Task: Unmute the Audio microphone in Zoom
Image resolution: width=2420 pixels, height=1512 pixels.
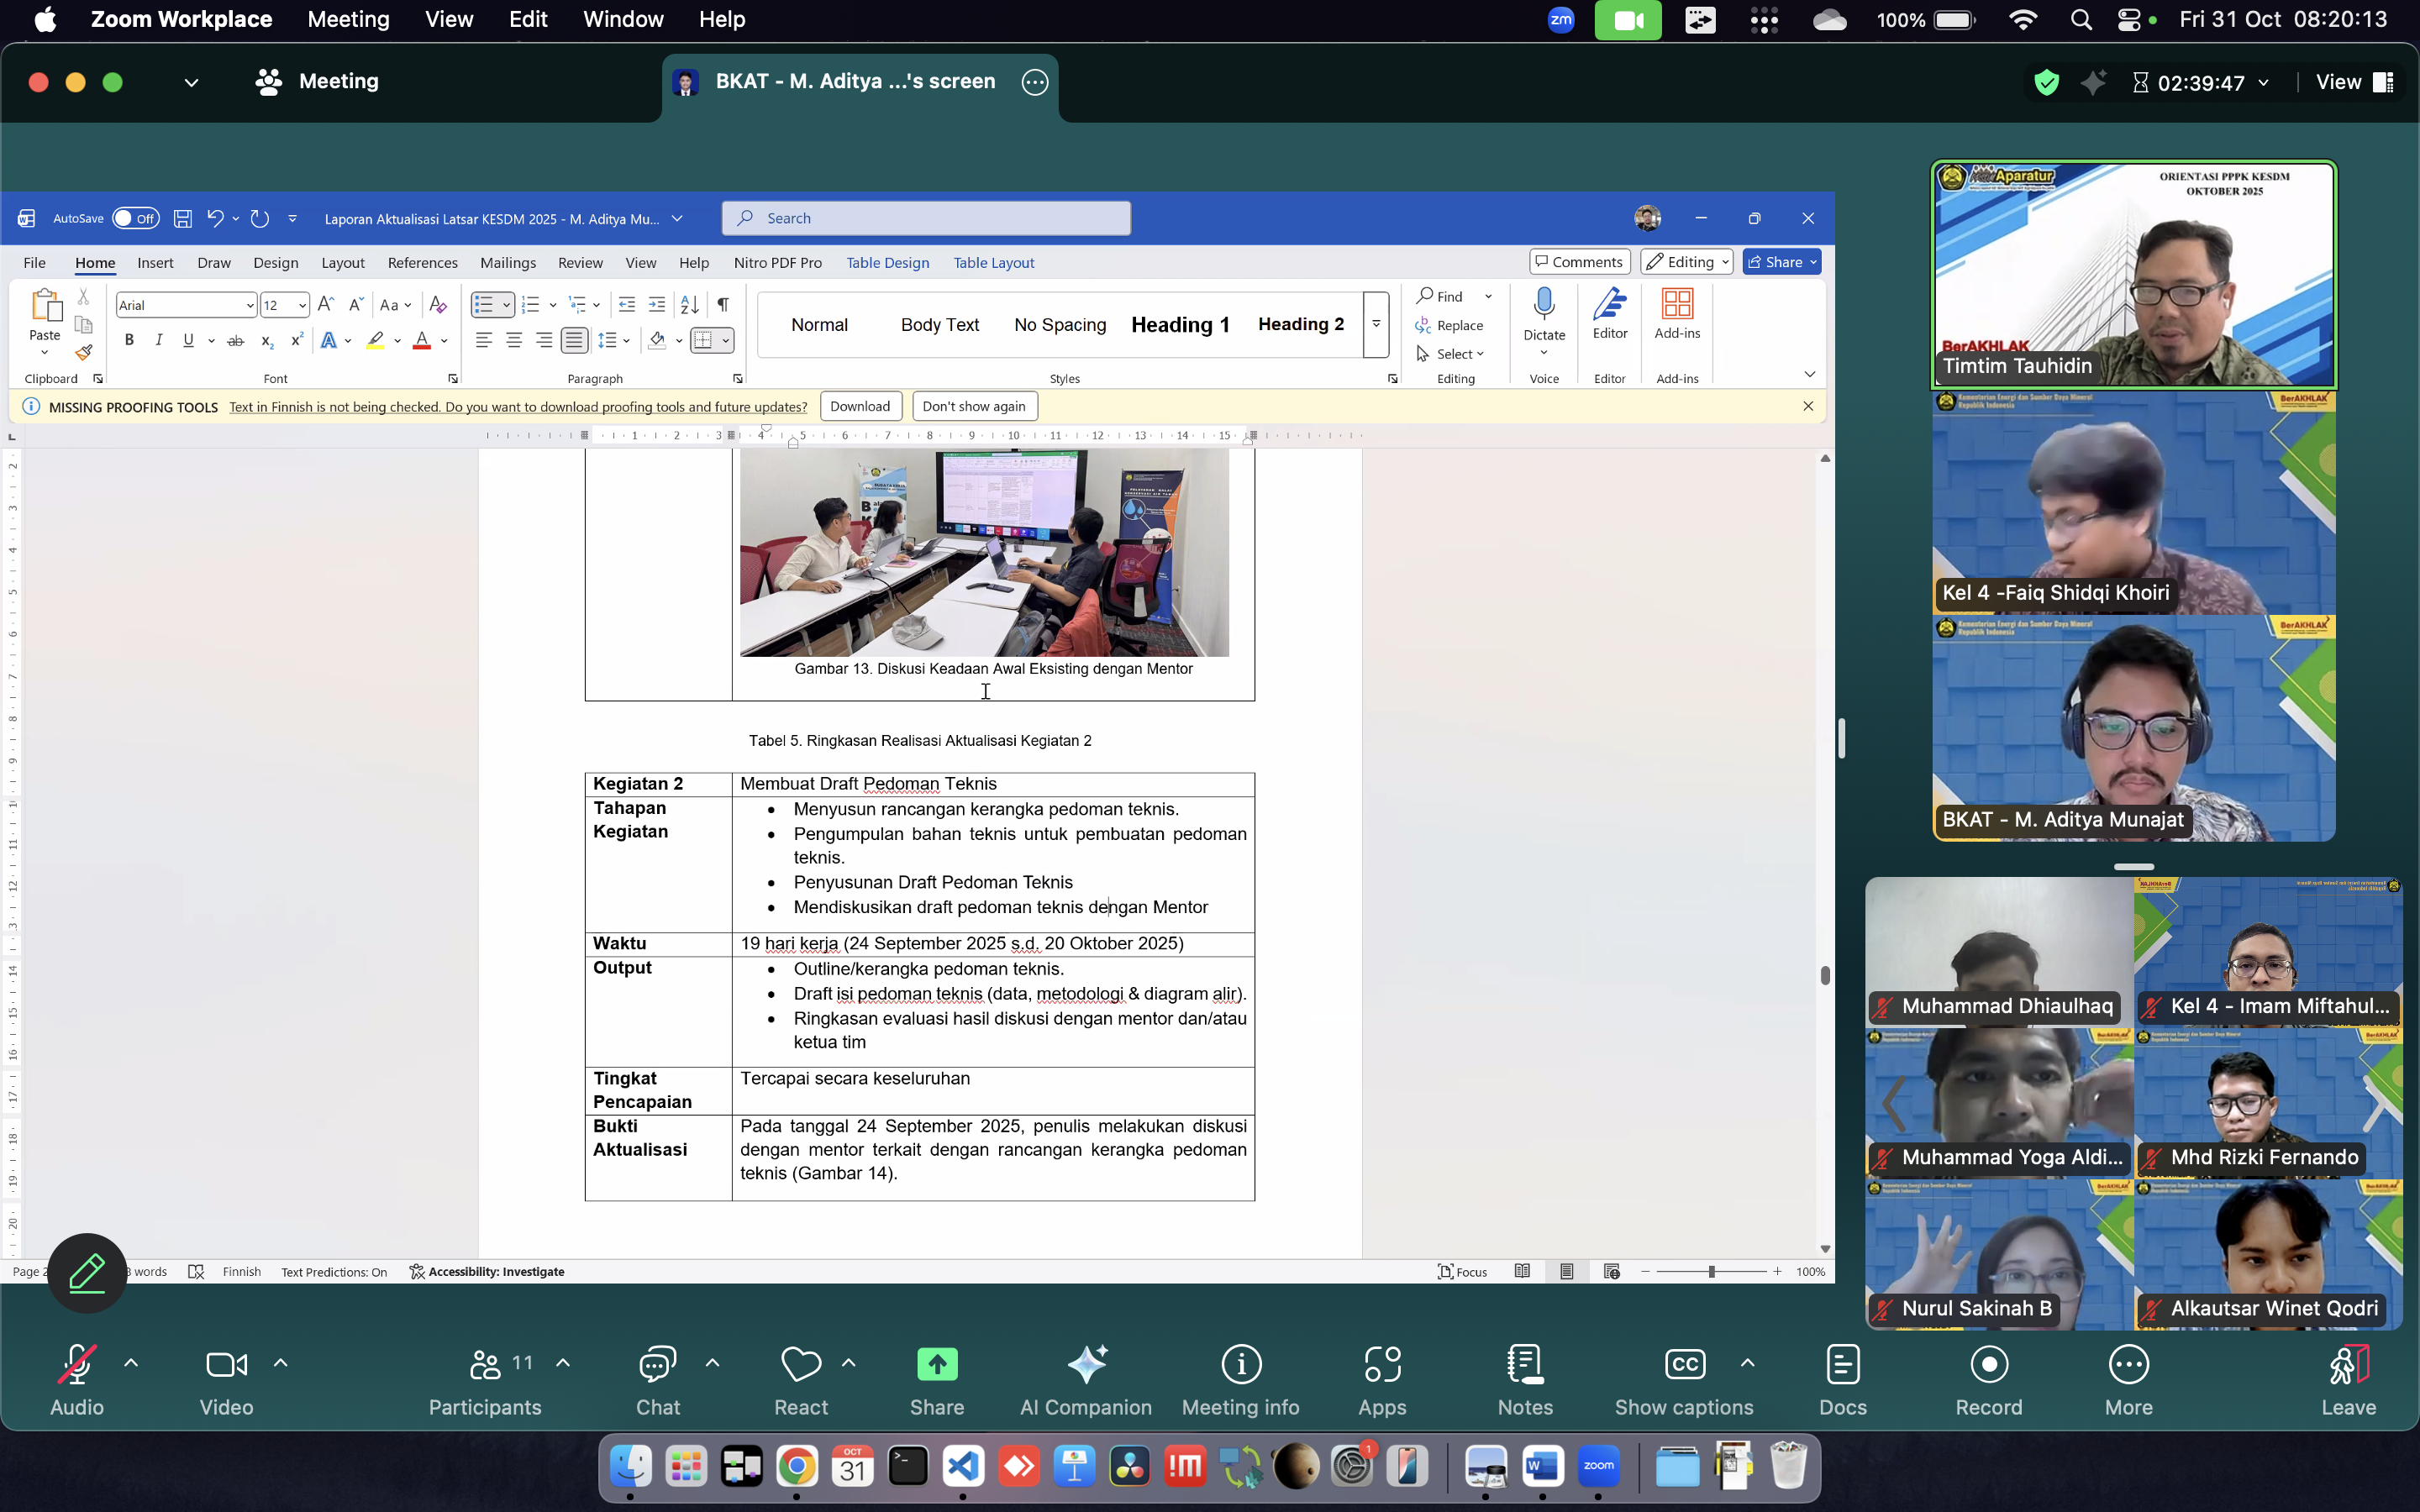Action: tap(76, 1365)
